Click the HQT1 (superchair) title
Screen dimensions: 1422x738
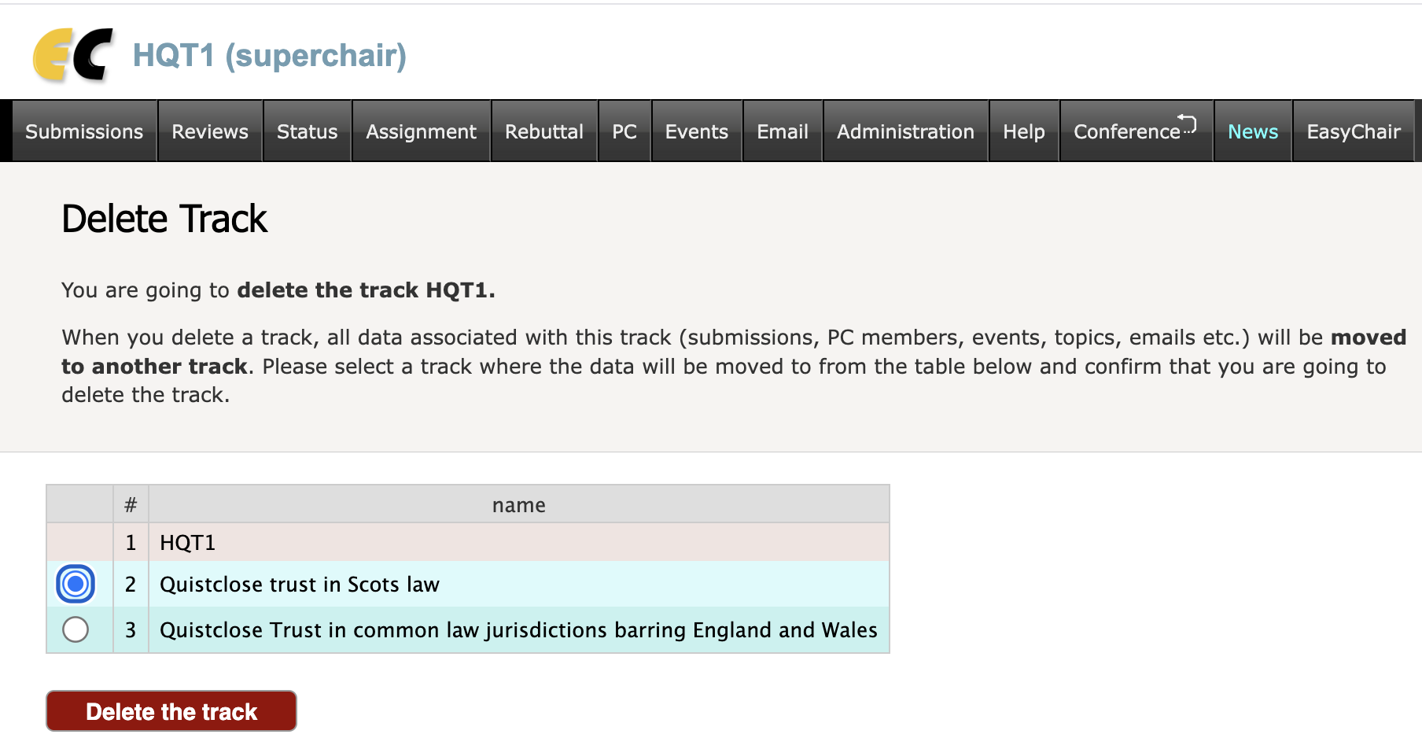click(269, 55)
